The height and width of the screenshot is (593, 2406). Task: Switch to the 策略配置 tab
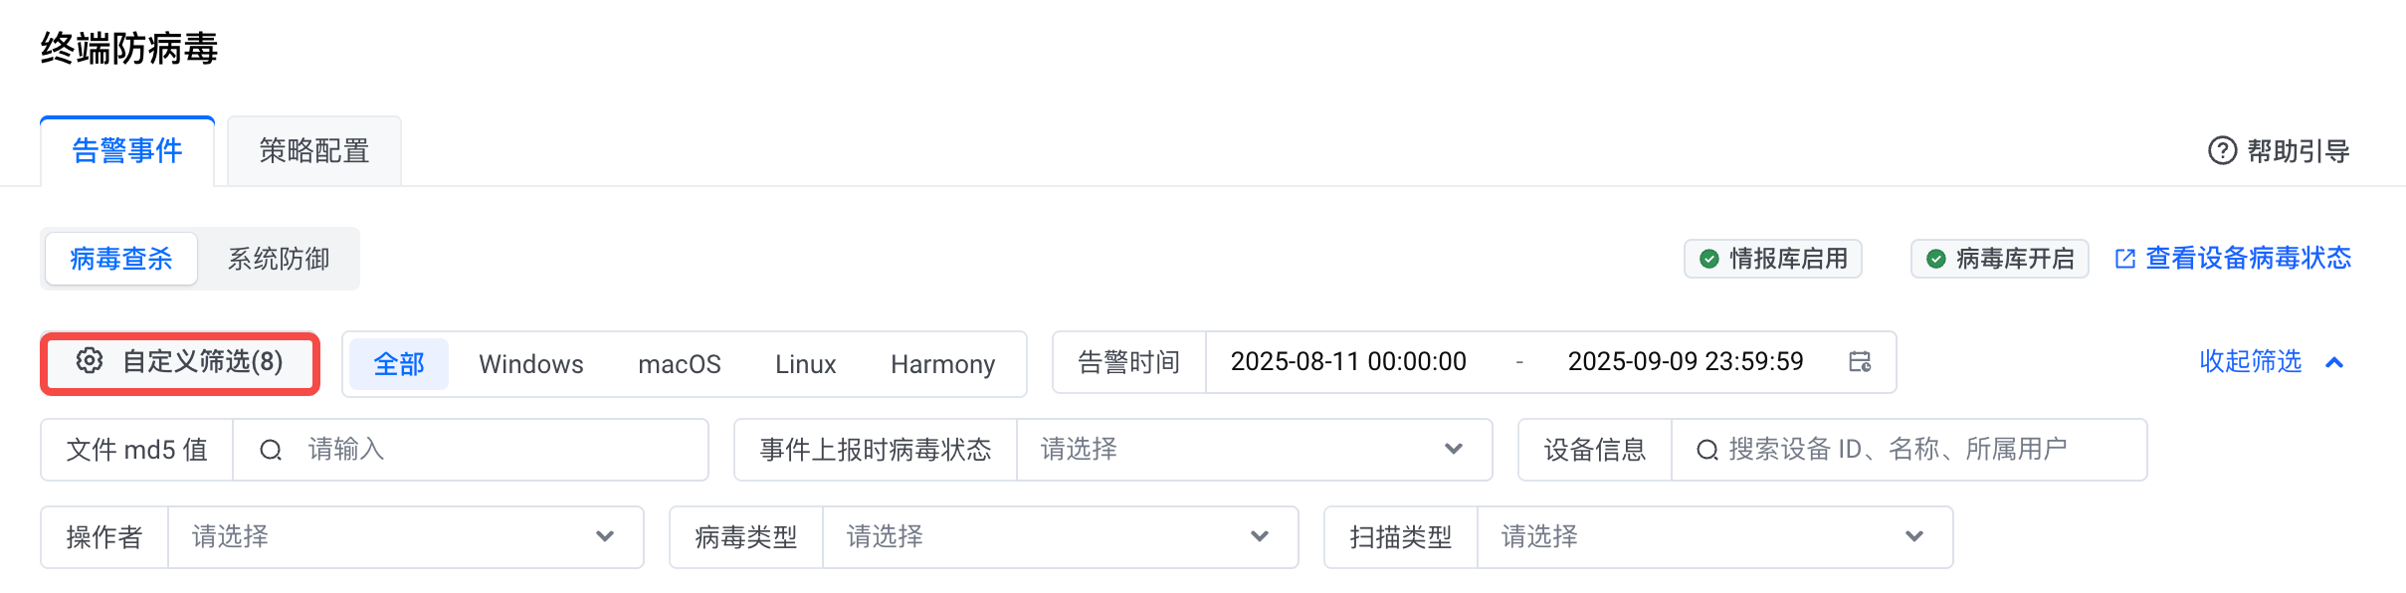coord(314,151)
